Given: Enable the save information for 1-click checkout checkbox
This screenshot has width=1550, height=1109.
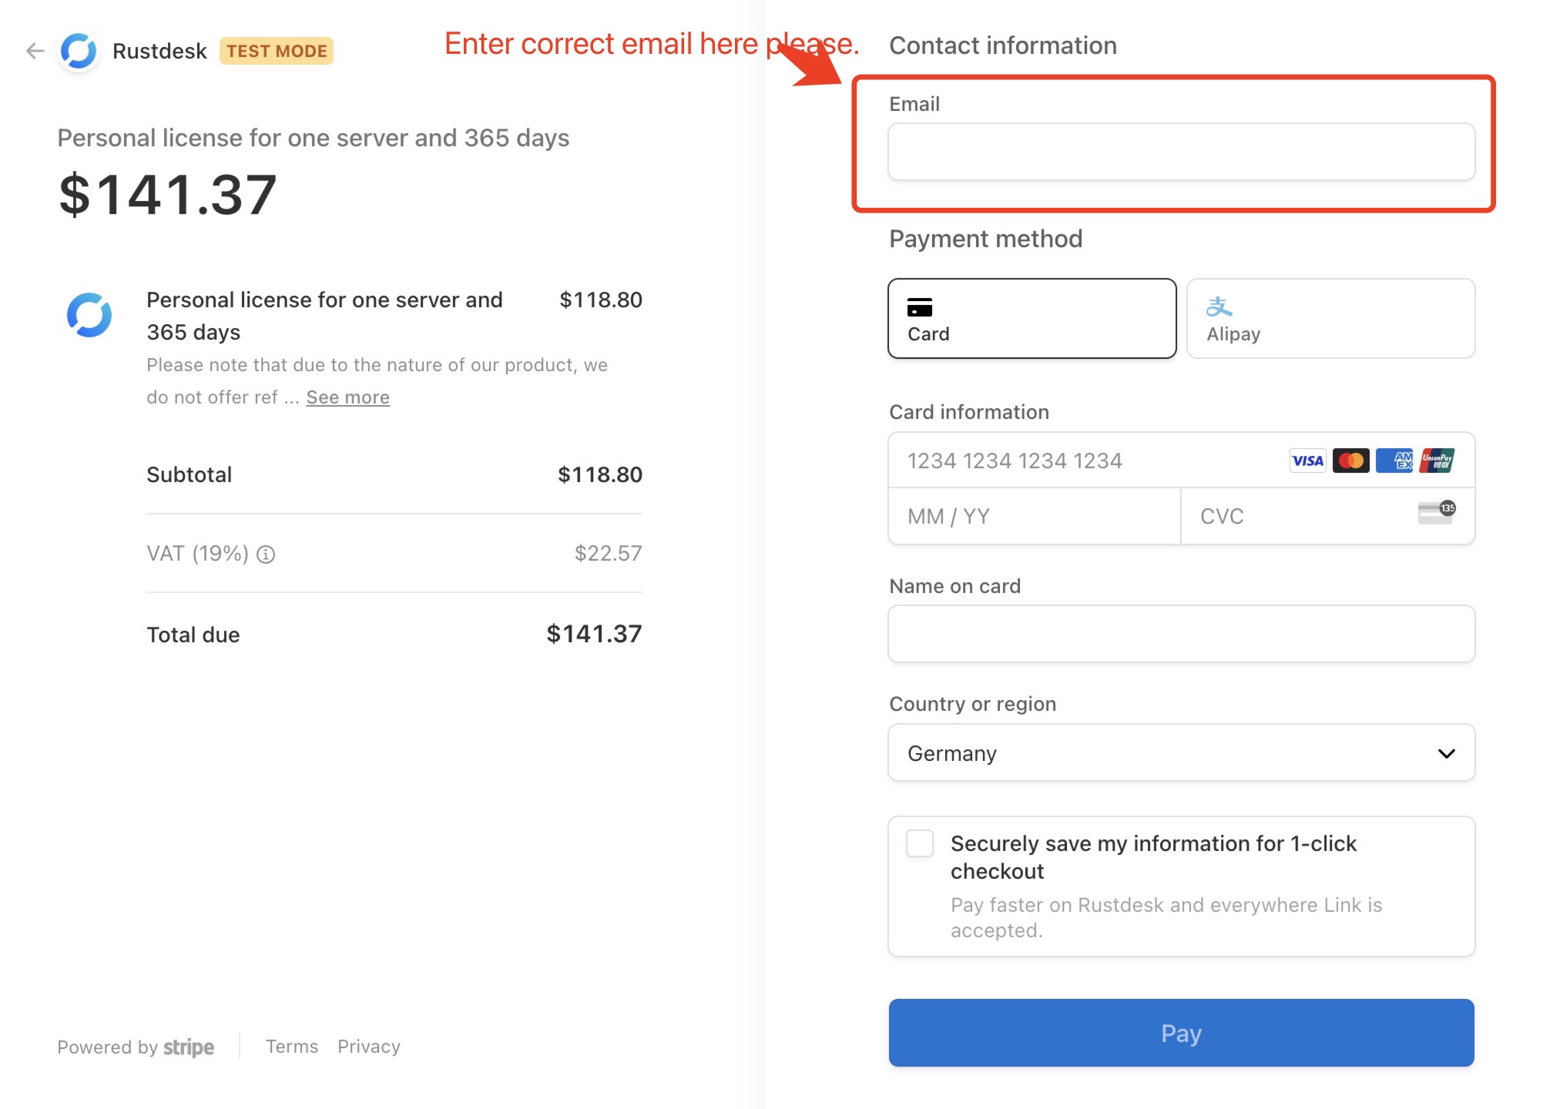Looking at the screenshot, I should pyautogui.click(x=920, y=843).
